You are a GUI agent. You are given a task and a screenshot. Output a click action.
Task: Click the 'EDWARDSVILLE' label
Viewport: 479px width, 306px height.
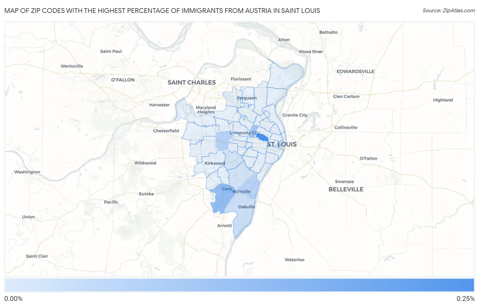point(355,71)
